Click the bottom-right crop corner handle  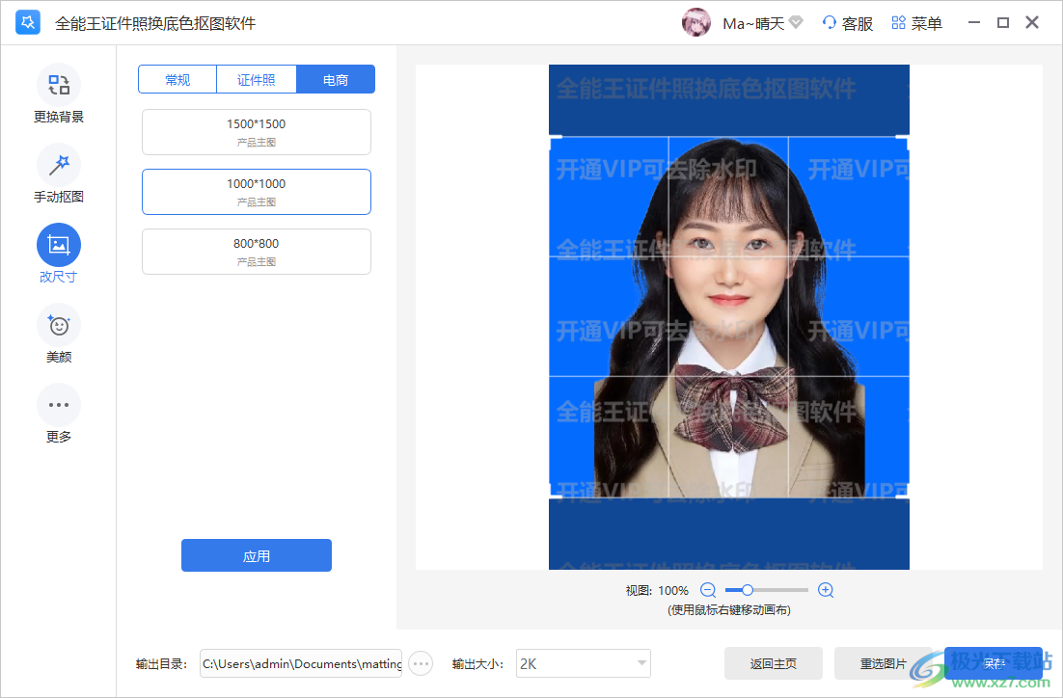(x=904, y=493)
